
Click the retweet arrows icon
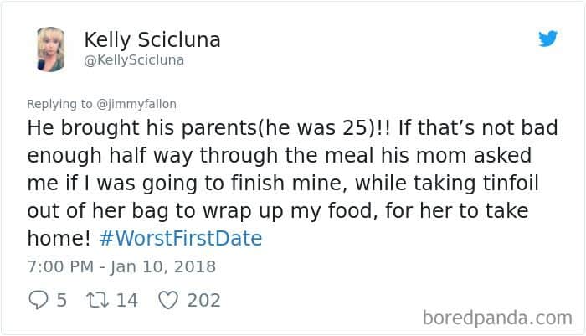click(98, 300)
